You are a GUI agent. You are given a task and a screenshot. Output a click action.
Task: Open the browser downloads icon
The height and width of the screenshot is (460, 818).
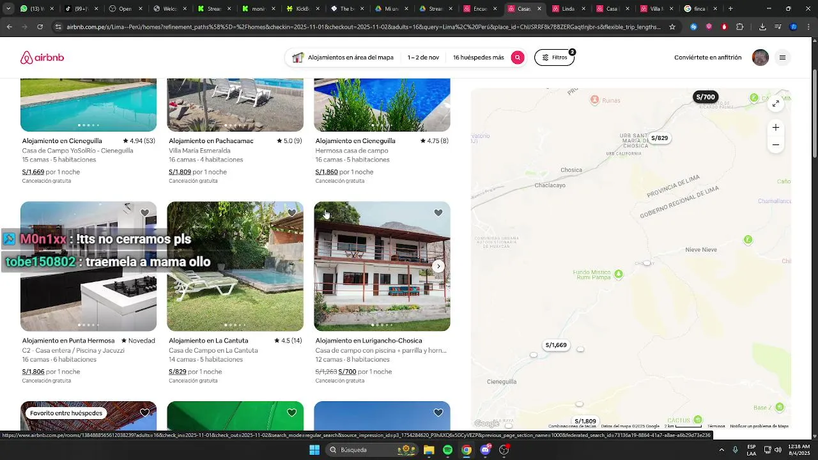coord(762,27)
